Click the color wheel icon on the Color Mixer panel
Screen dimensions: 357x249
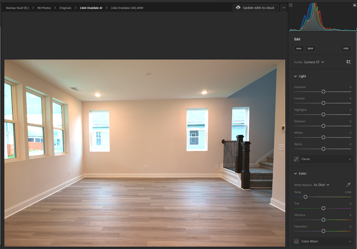pyautogui.click(x=296, y=241)
